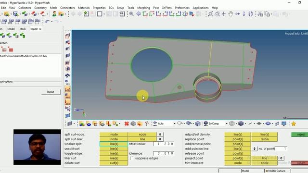Click the rotate up-down arrows icon
Screen dimensions: 308x173
[x=244, y=14]
